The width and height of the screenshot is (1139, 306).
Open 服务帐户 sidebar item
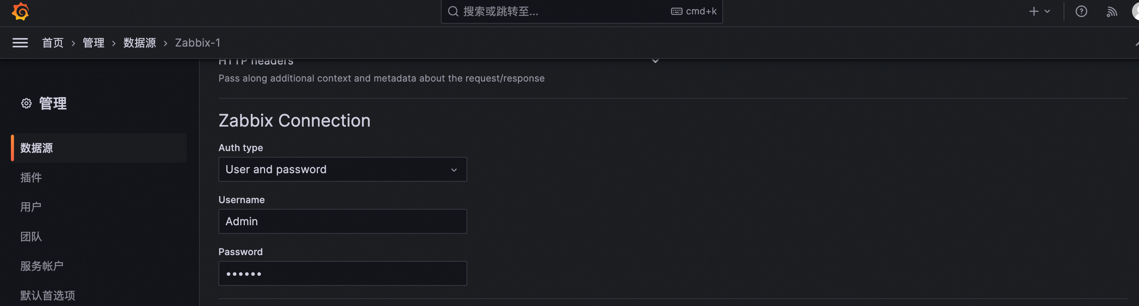(x=42, y=266)
